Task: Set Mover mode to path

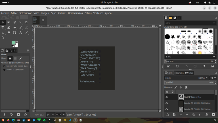Action: point(20,58)
